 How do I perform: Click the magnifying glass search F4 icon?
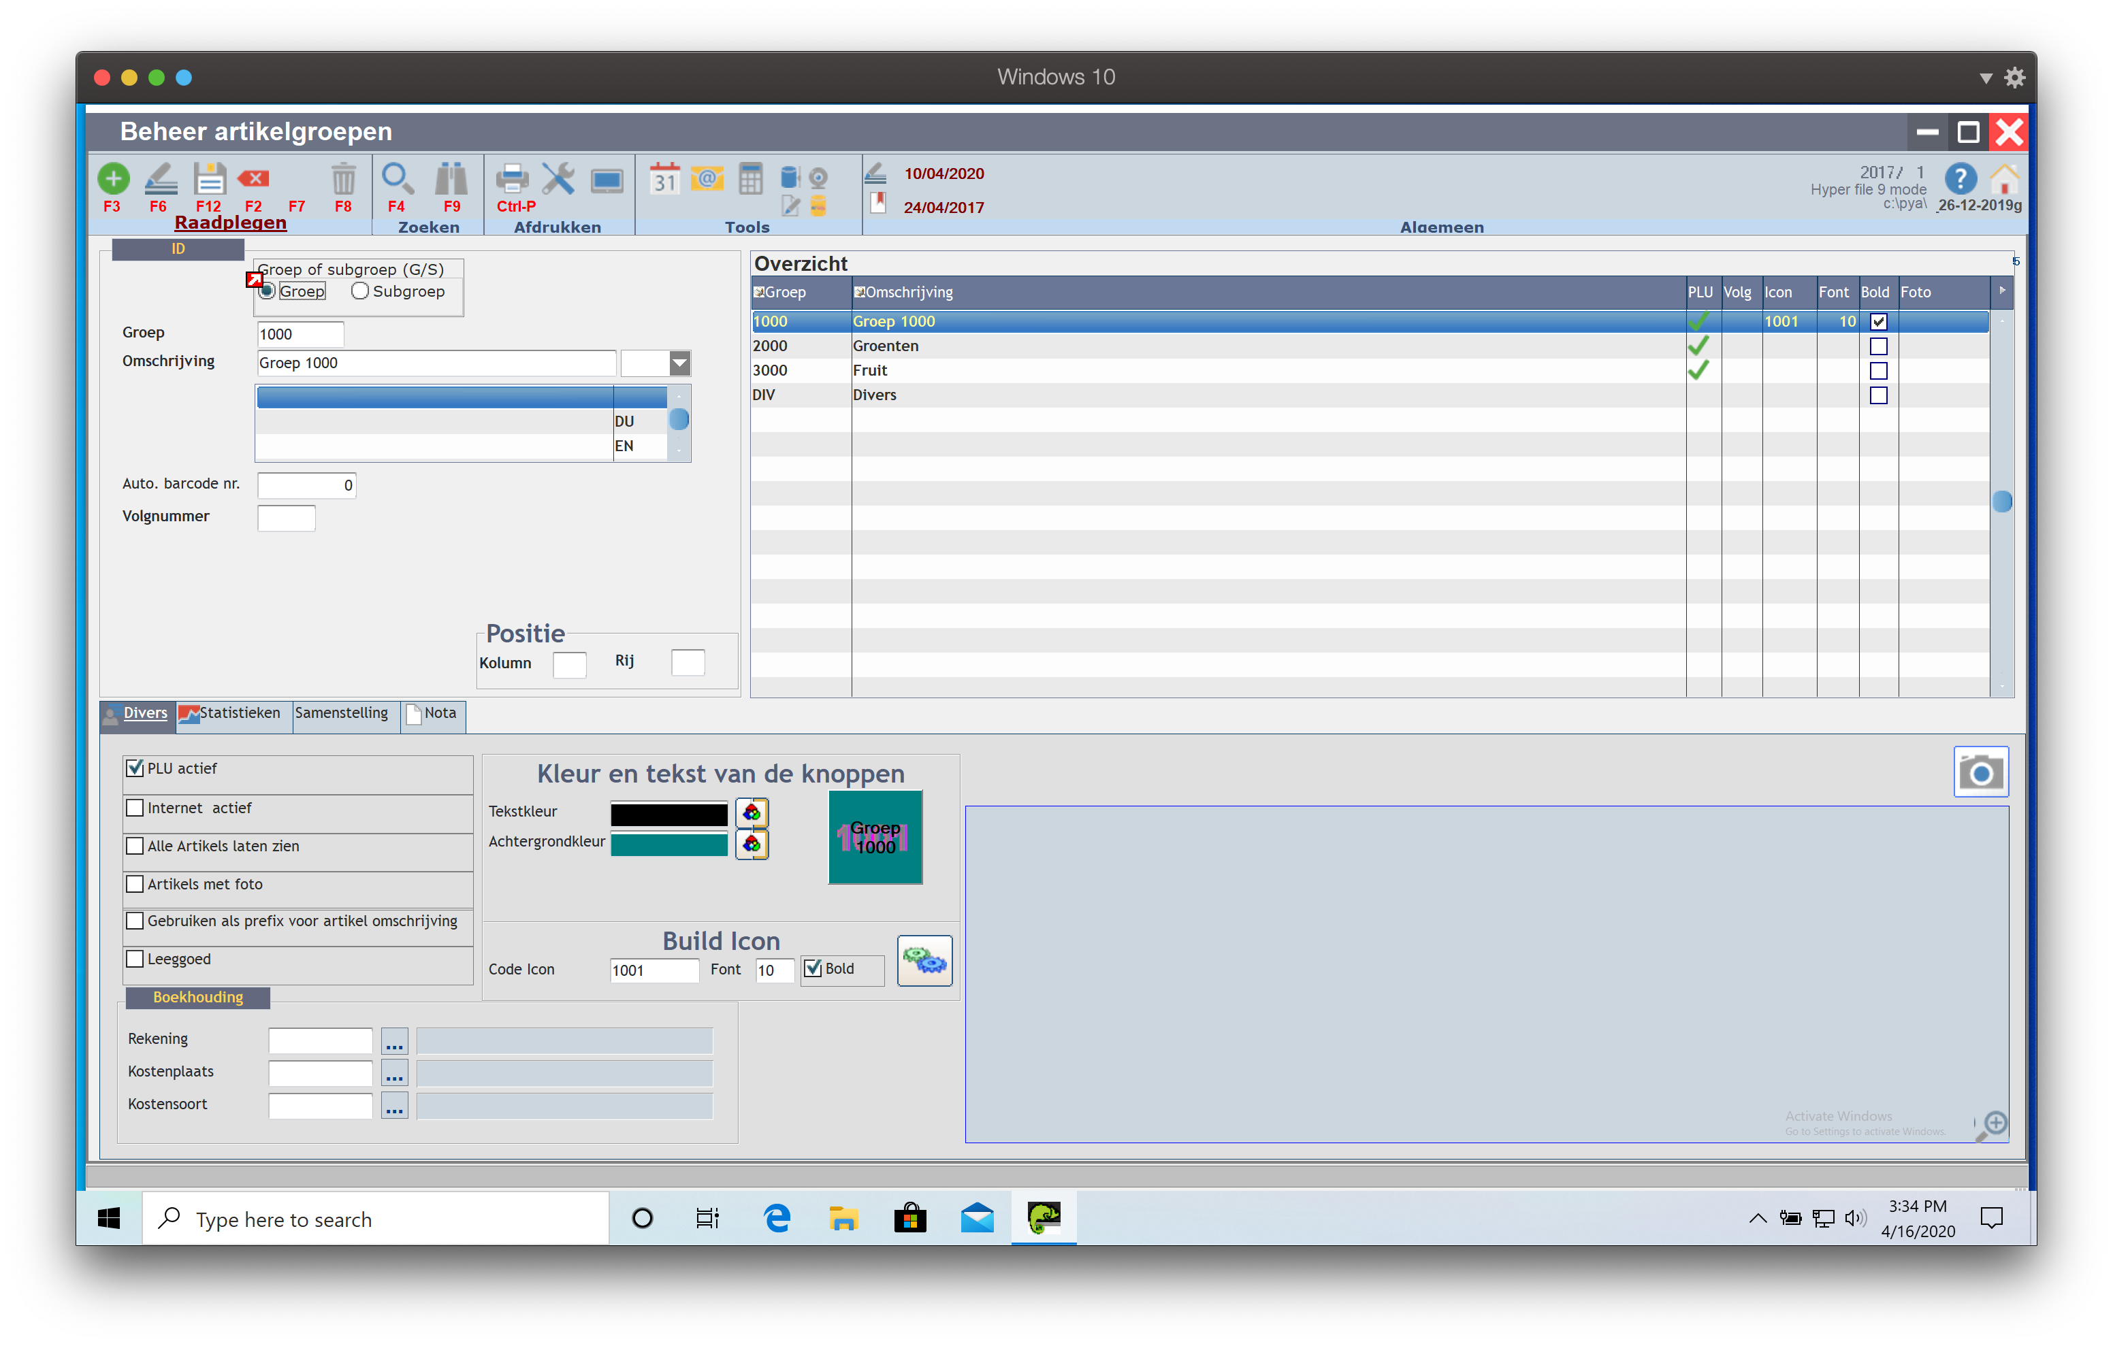(x=397, y=178)
